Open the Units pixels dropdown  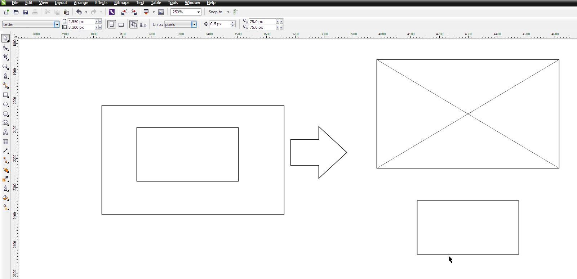click(194, 24)
